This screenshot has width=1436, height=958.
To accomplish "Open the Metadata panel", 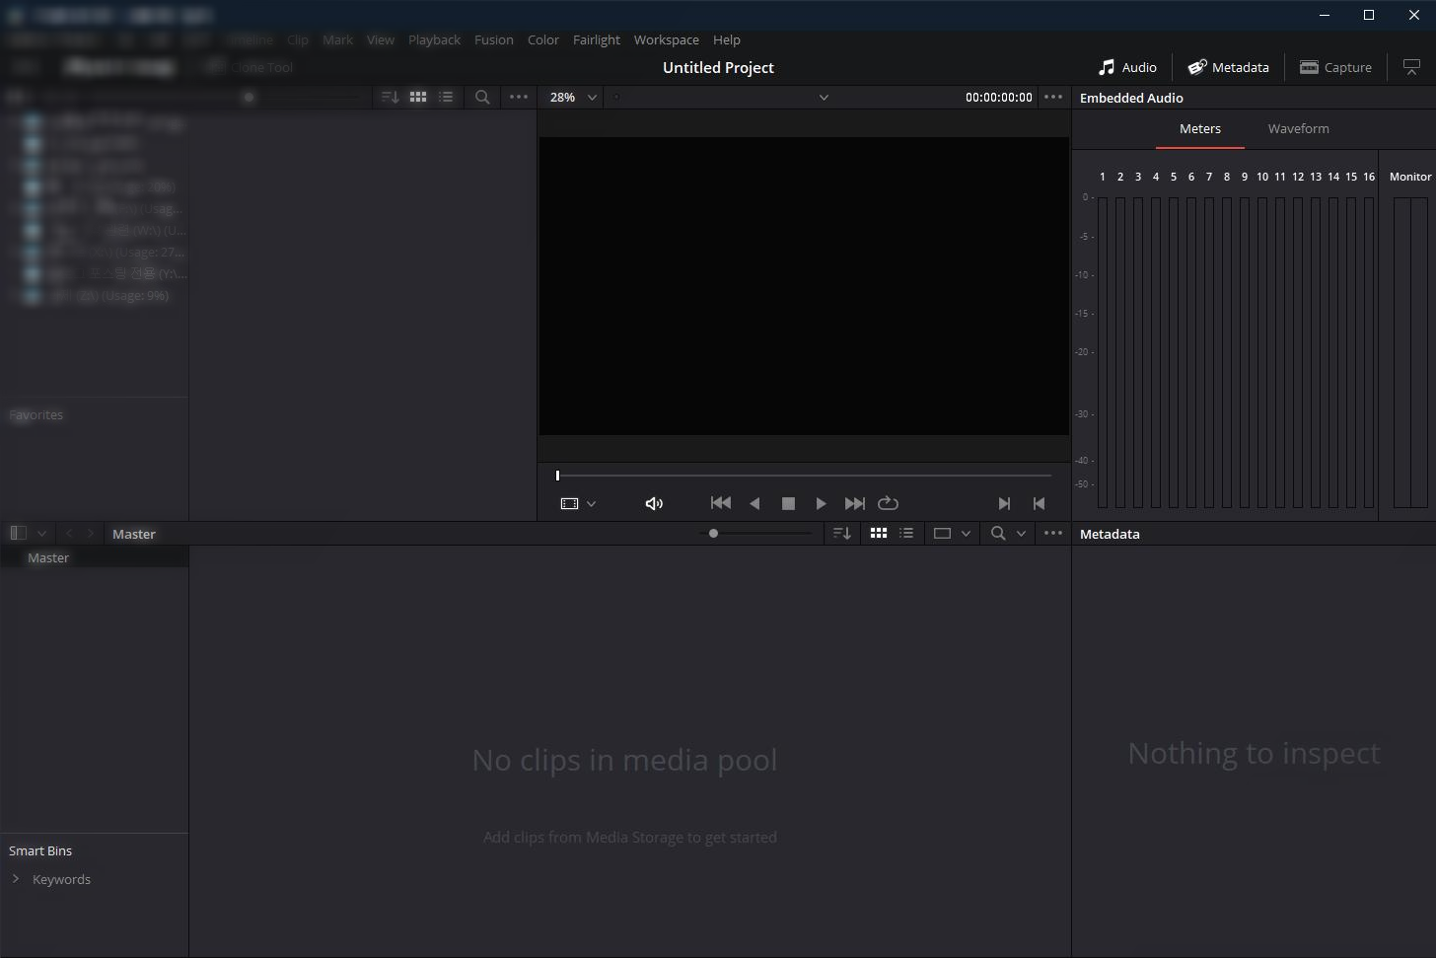I will pos(1228,67).
